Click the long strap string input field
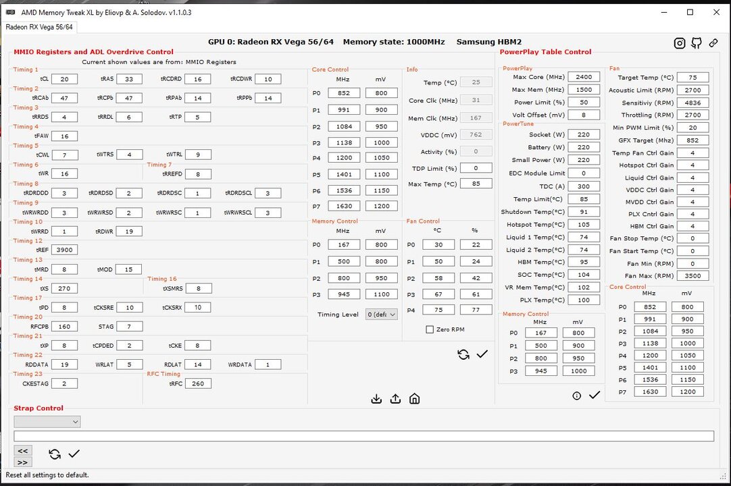Image resolution: width=731 pixels, height=486 pixels. point(363,436)
